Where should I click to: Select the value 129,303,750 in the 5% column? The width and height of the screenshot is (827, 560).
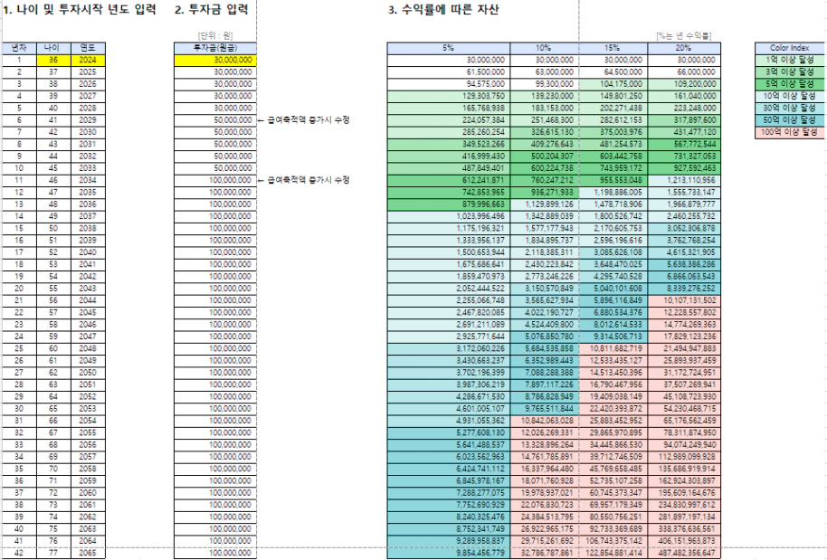point(448,96)
